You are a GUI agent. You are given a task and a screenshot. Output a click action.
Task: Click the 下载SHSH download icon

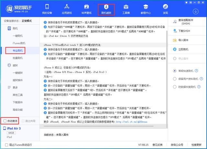175,31
